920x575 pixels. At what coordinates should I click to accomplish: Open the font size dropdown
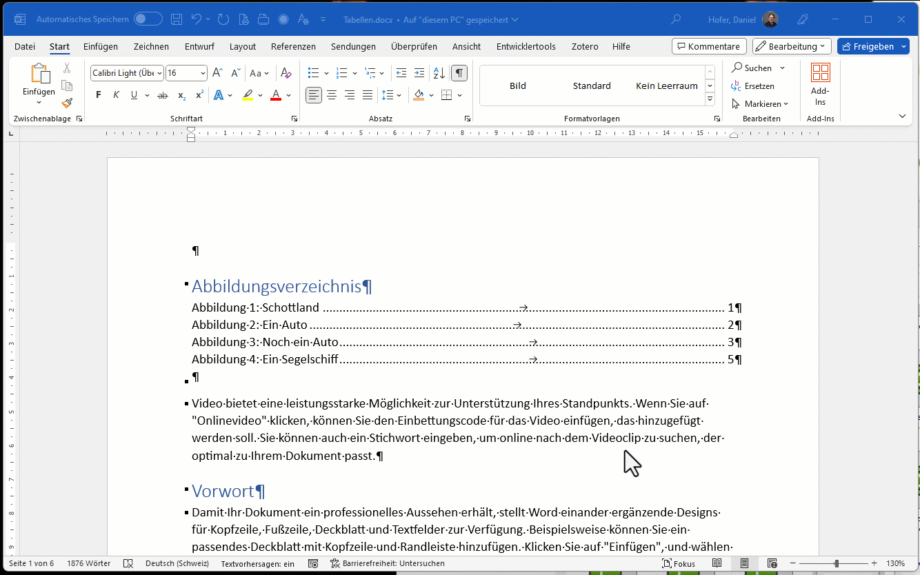tap(203, 73)
